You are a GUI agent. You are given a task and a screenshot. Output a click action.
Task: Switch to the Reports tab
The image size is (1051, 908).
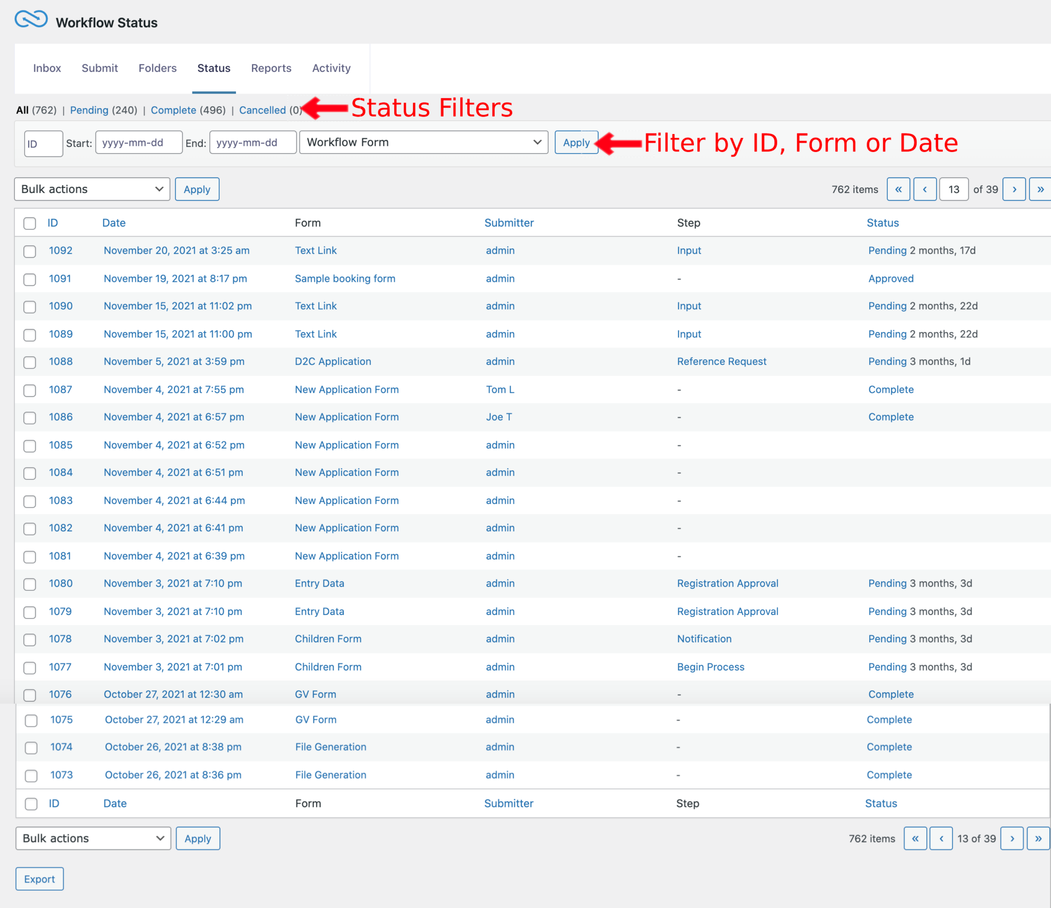[271, 68]
